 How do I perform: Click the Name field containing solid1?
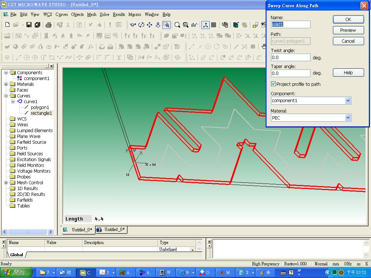point(291,24)
